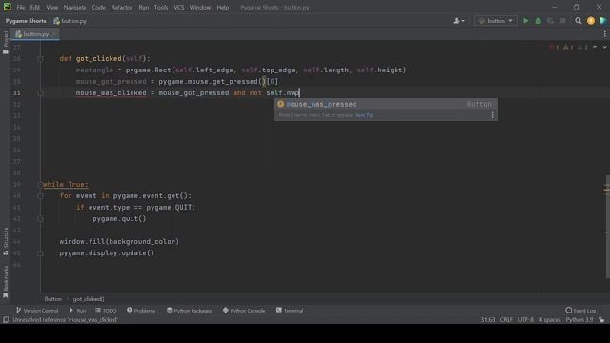Jump to previous highlighted error arrow
Image resolution: width=610 pixels, height=343 pixels.
tap(595, 47)
